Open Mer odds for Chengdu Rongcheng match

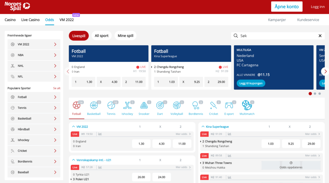[x=312, y=134]
